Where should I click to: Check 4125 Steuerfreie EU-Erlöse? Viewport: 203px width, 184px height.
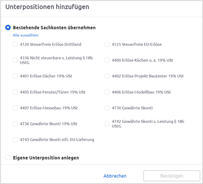coord(107,45)
